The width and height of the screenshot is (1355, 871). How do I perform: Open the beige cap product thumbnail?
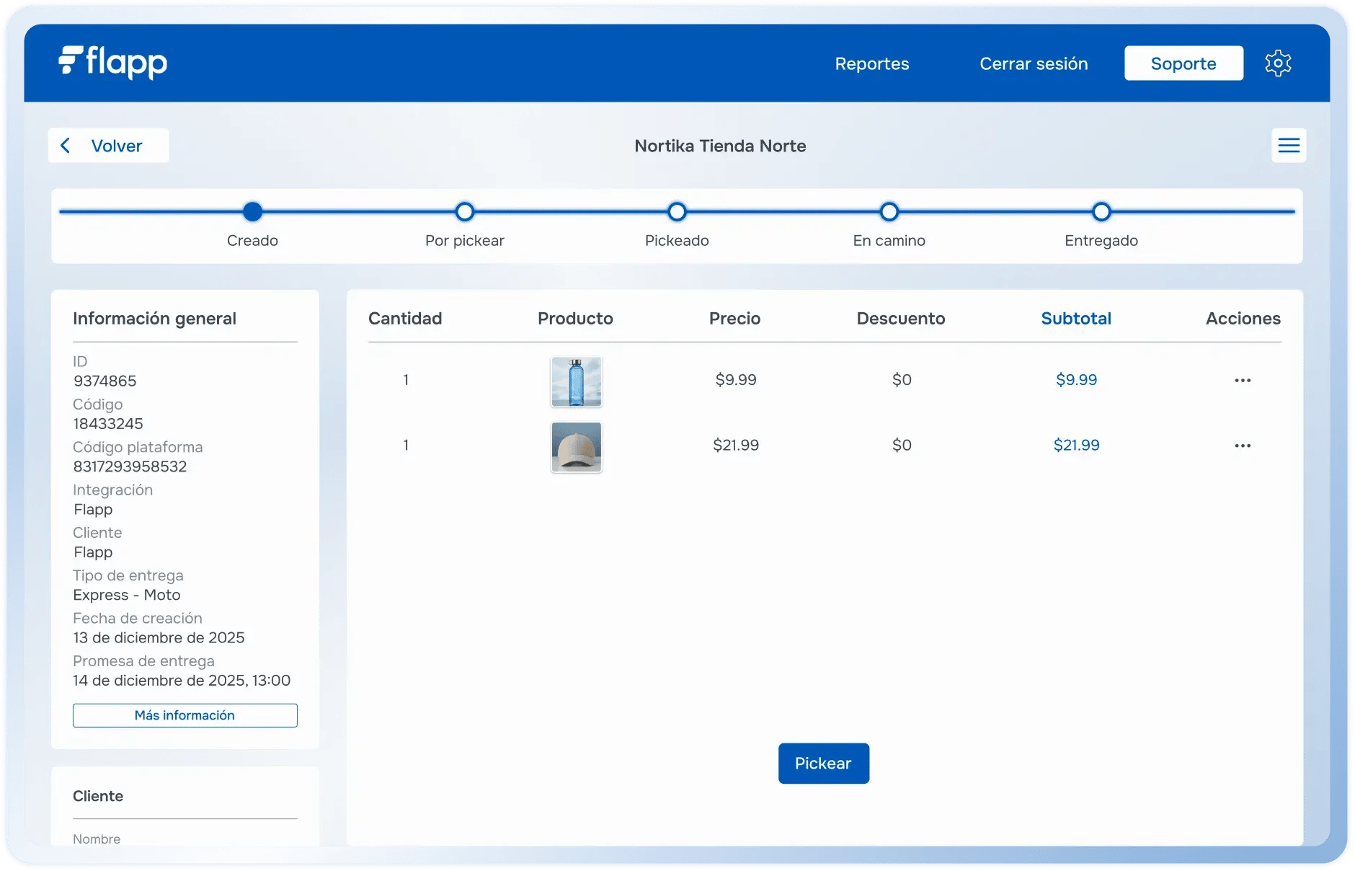[x=576, y=447]
